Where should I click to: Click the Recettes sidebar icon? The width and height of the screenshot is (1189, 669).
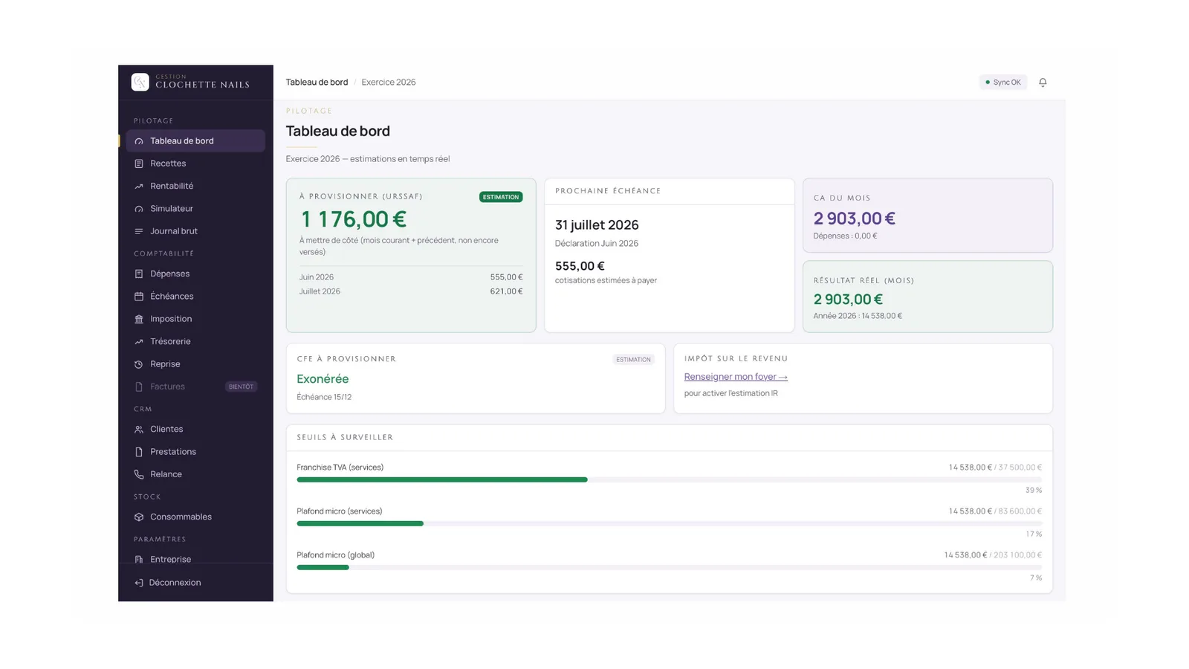click(x=139, y=164)
